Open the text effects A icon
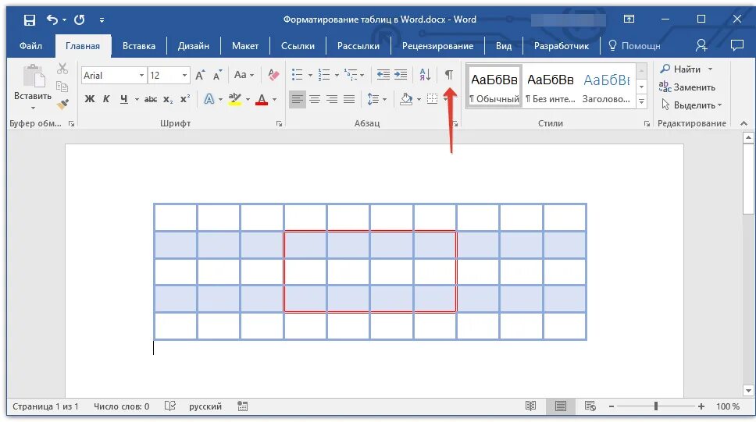Image resolution: width=756 pixels, height=422 pixels. 209,99
